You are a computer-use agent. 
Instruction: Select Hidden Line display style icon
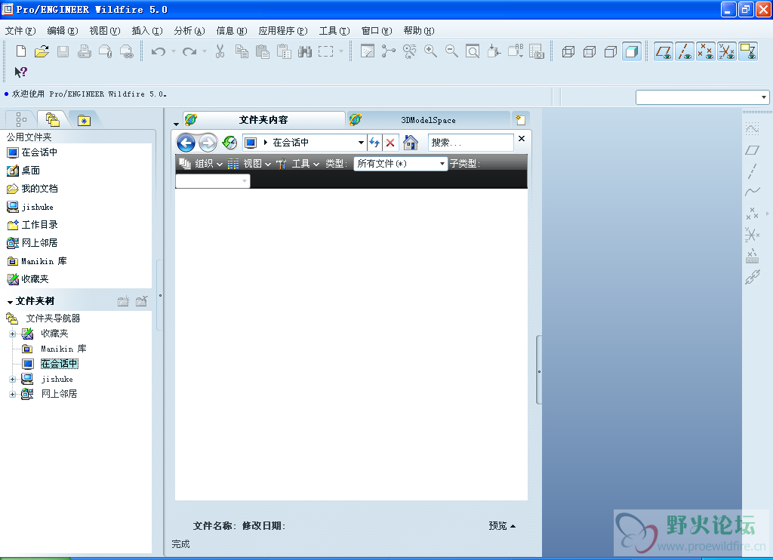coord(589,51)
